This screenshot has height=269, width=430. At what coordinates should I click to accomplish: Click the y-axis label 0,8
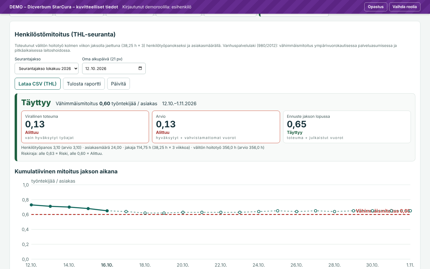pos(26,200)
